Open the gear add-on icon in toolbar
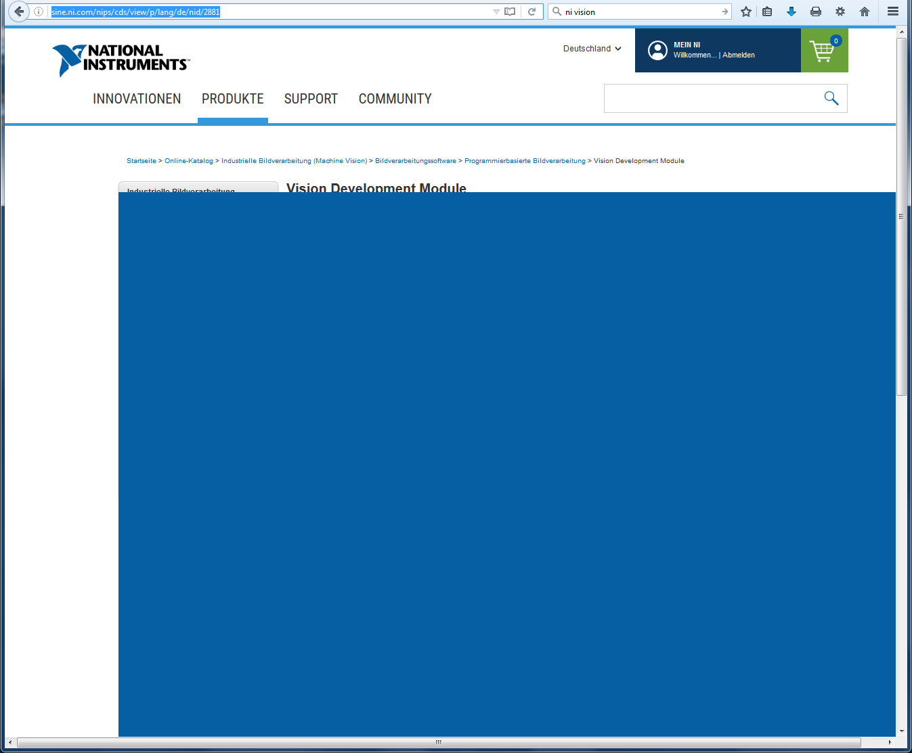Viewport: 912px width, 753px height. pos(840,12)
